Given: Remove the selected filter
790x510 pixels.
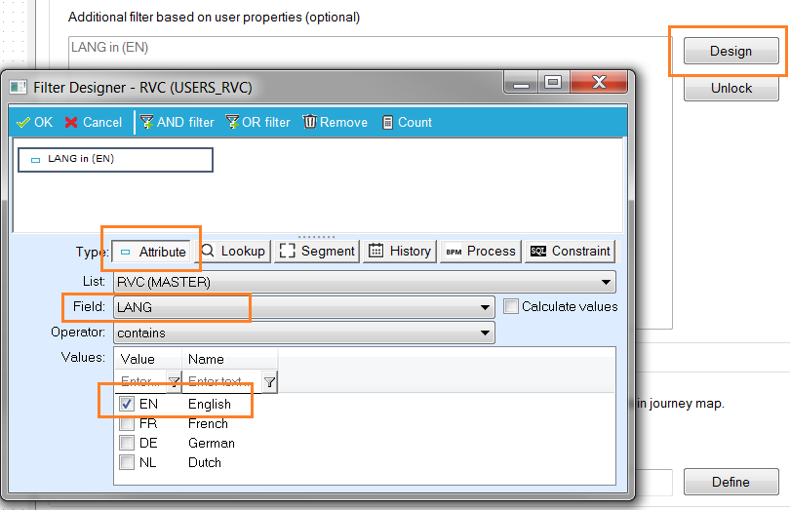Looking at the screenshot, I should (x=336, y=123).
